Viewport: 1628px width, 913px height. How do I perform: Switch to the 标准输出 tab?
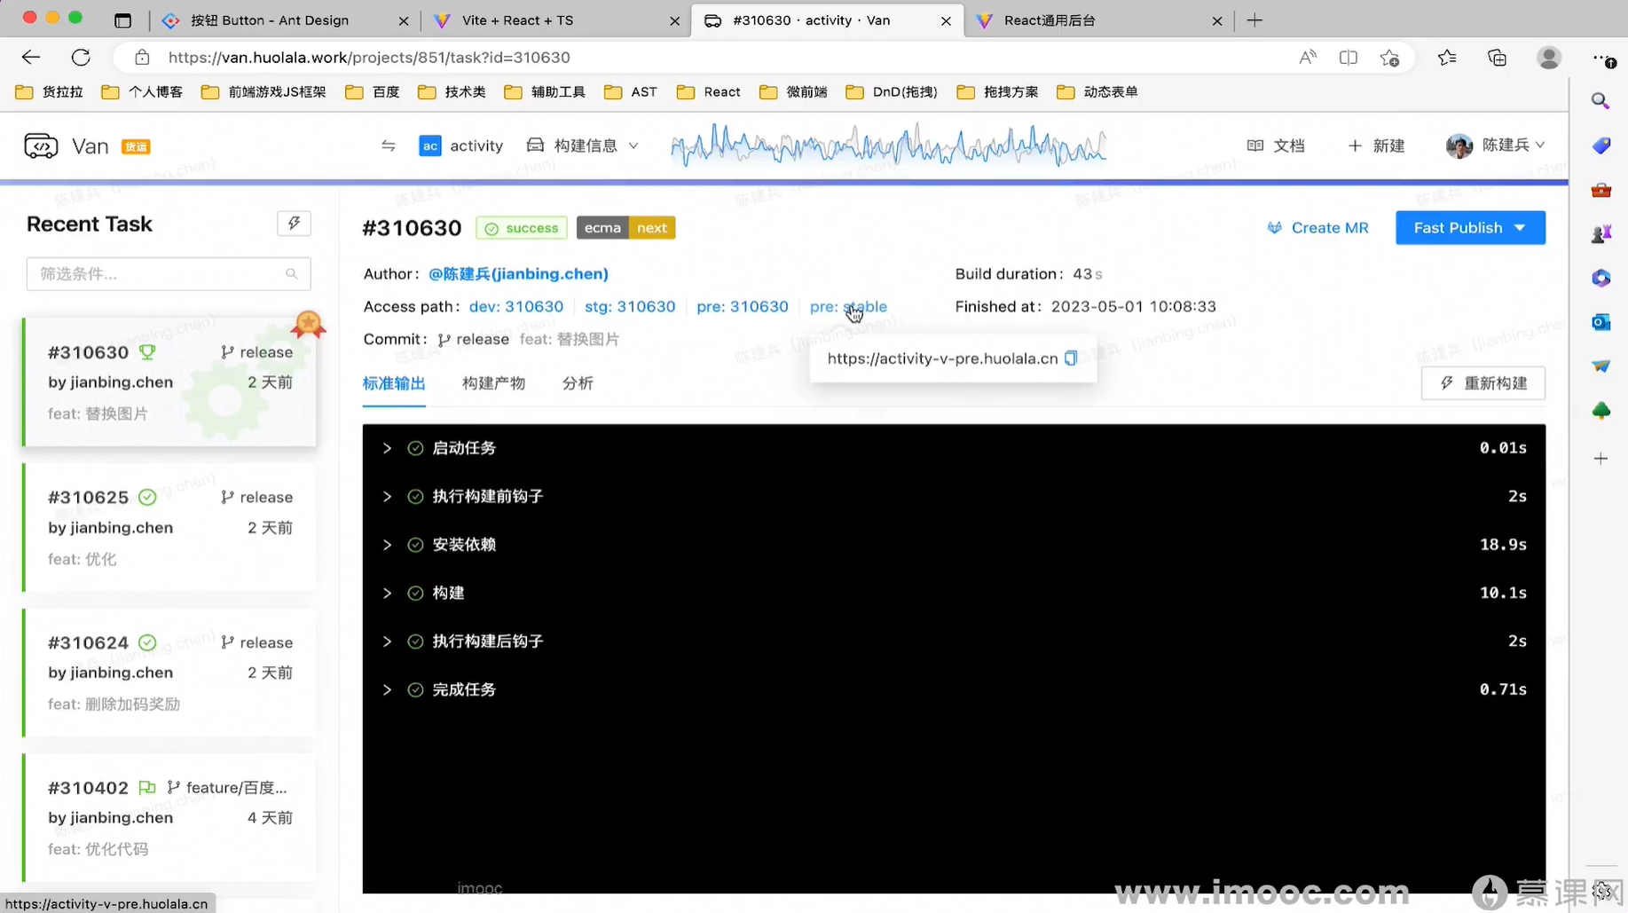(394, 383)
